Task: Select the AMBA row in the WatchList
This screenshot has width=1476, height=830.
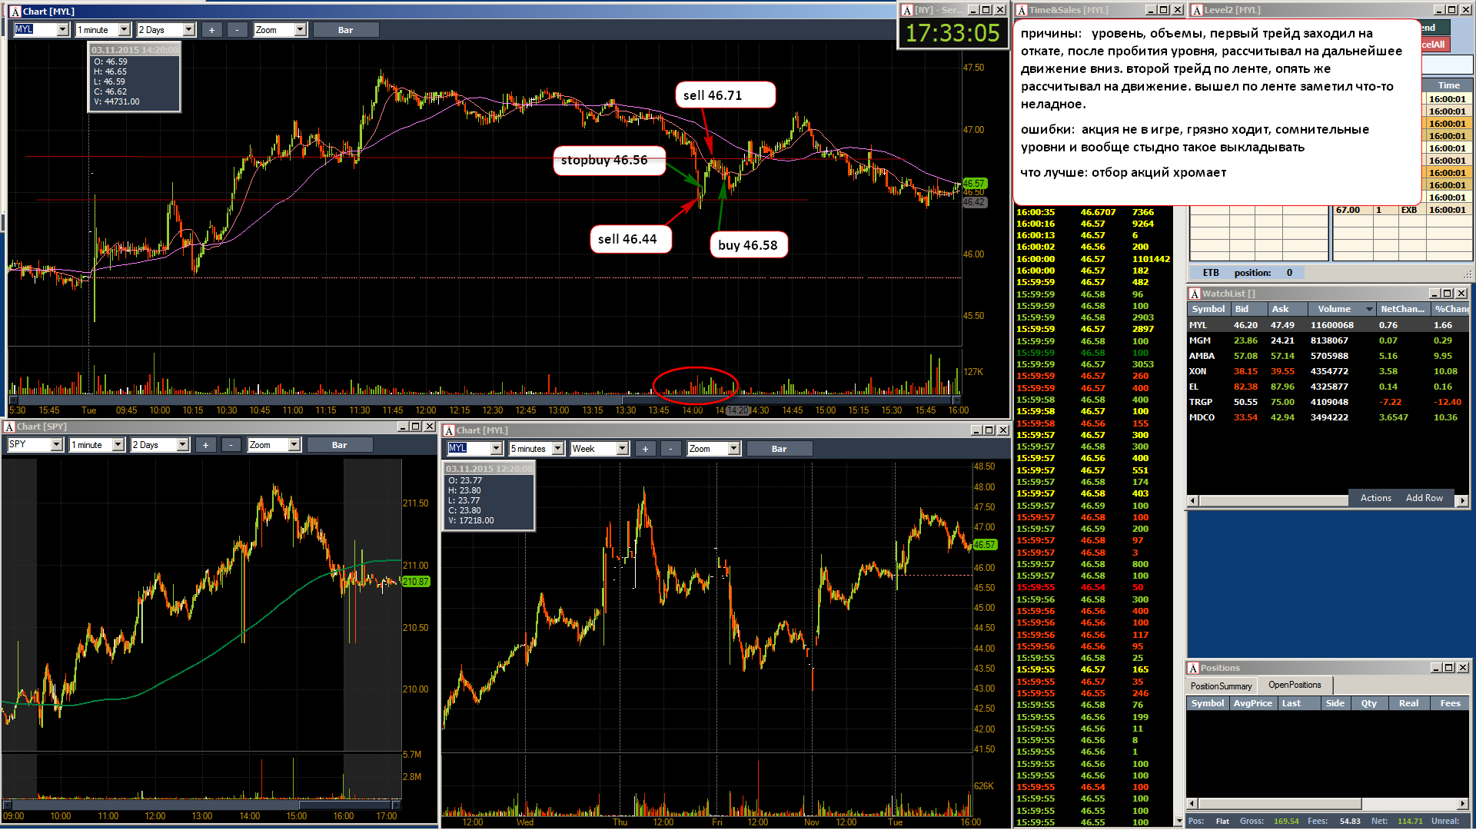Action: point(1328,356)
